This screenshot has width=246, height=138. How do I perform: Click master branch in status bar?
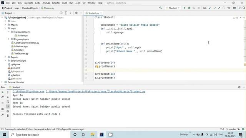(231, 129)
